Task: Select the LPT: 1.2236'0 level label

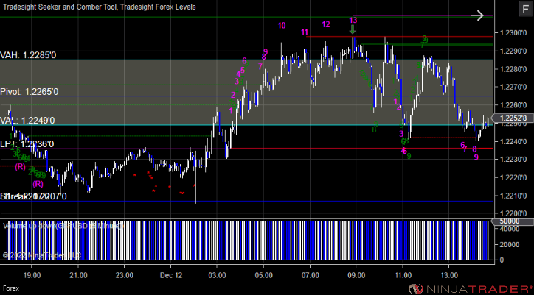Action: coord(27,144)
